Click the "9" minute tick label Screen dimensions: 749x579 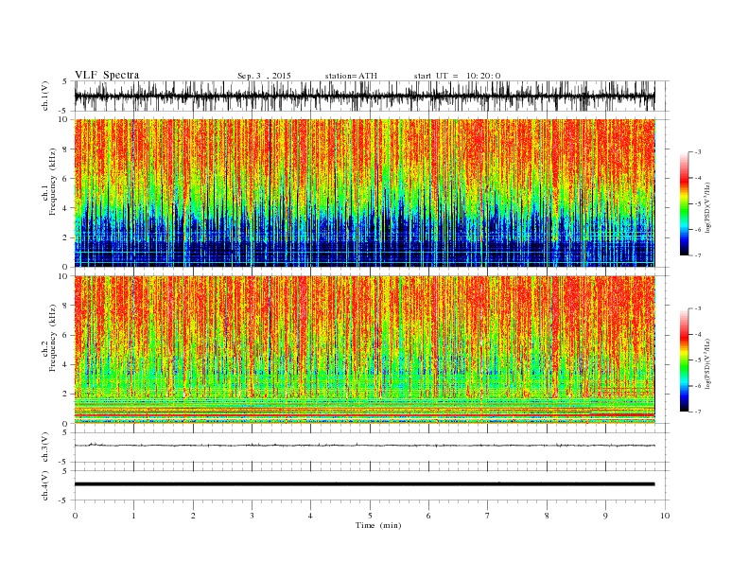(x=605, y=516)
